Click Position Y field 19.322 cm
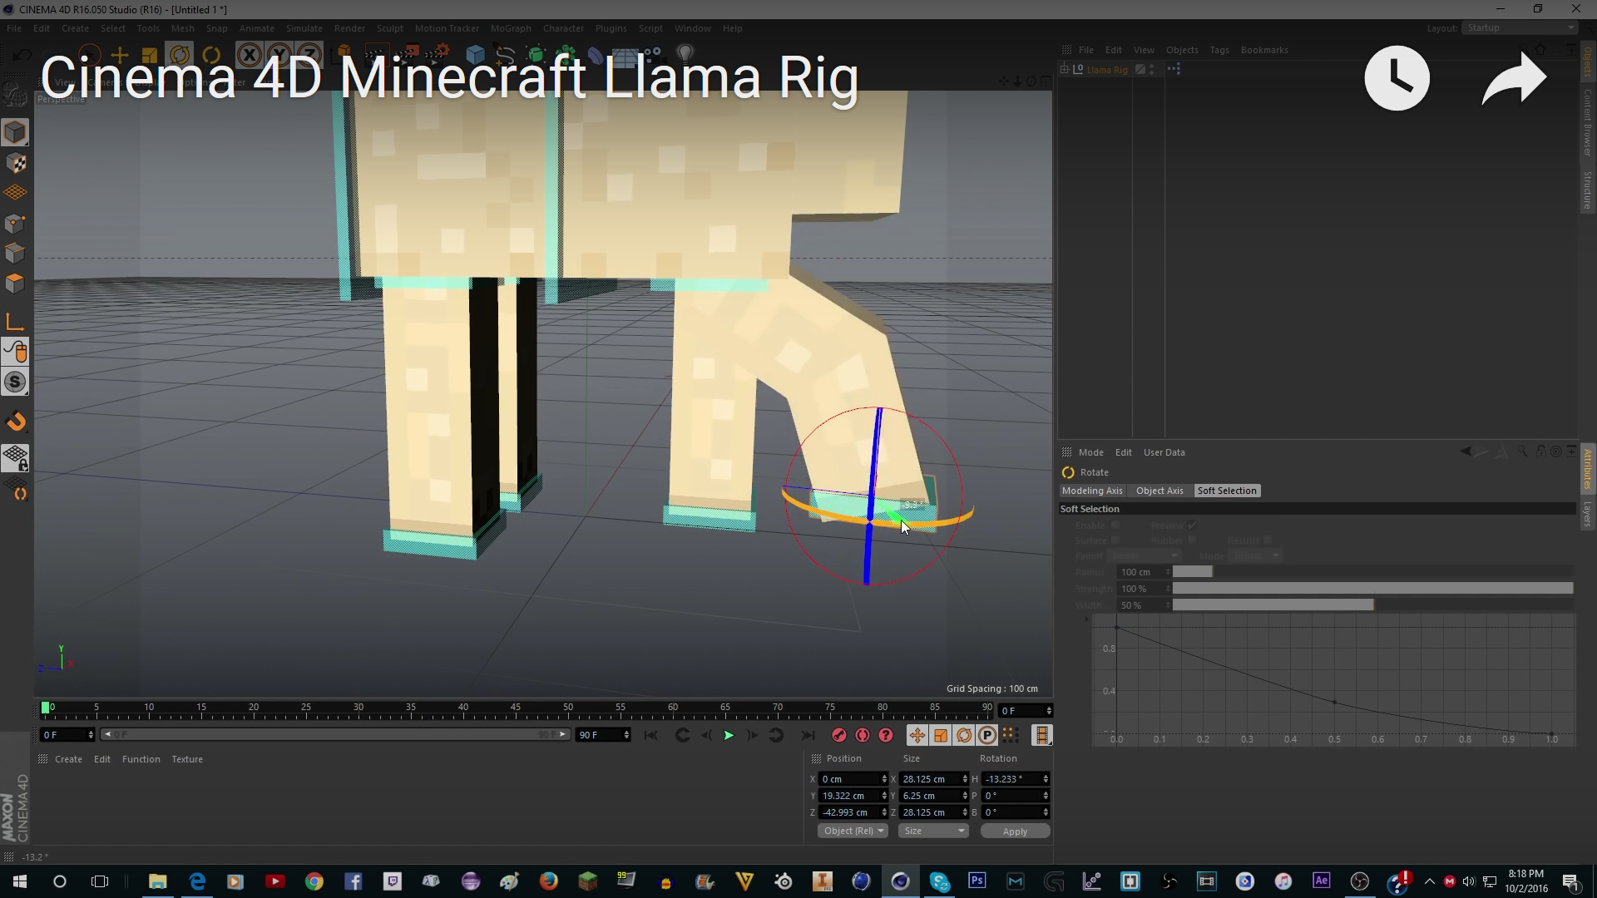 (x=848, y=796)
